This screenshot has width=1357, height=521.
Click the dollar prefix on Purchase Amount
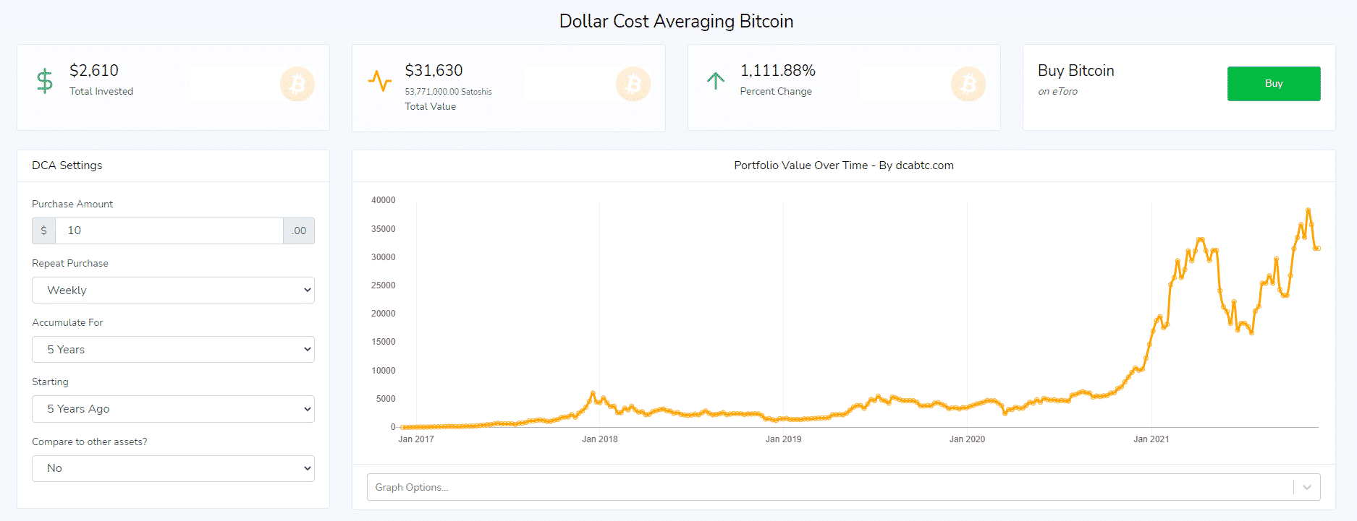pos(44,231)
